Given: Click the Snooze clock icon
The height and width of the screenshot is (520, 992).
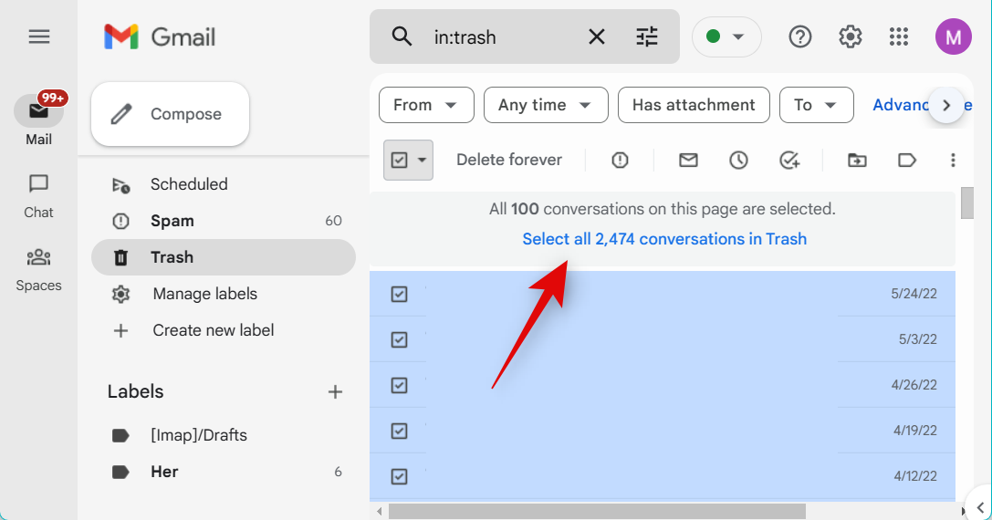Looking at the screenshot, I should (x=738, y=161).
